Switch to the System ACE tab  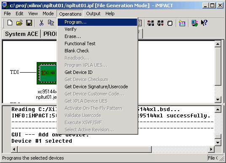(x=22, y=34)
